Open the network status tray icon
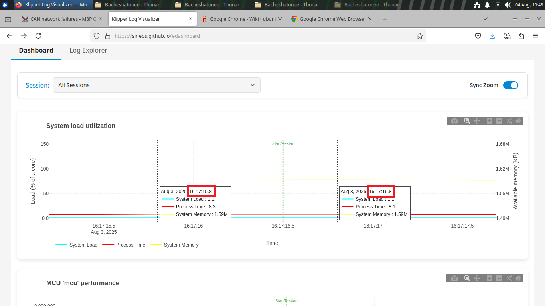Screen dimensions: 545x306 (x=477, y=5)
